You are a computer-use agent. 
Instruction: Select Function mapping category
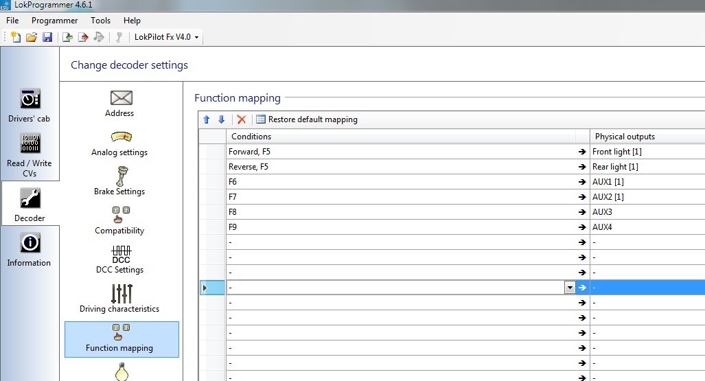(122, 339)
